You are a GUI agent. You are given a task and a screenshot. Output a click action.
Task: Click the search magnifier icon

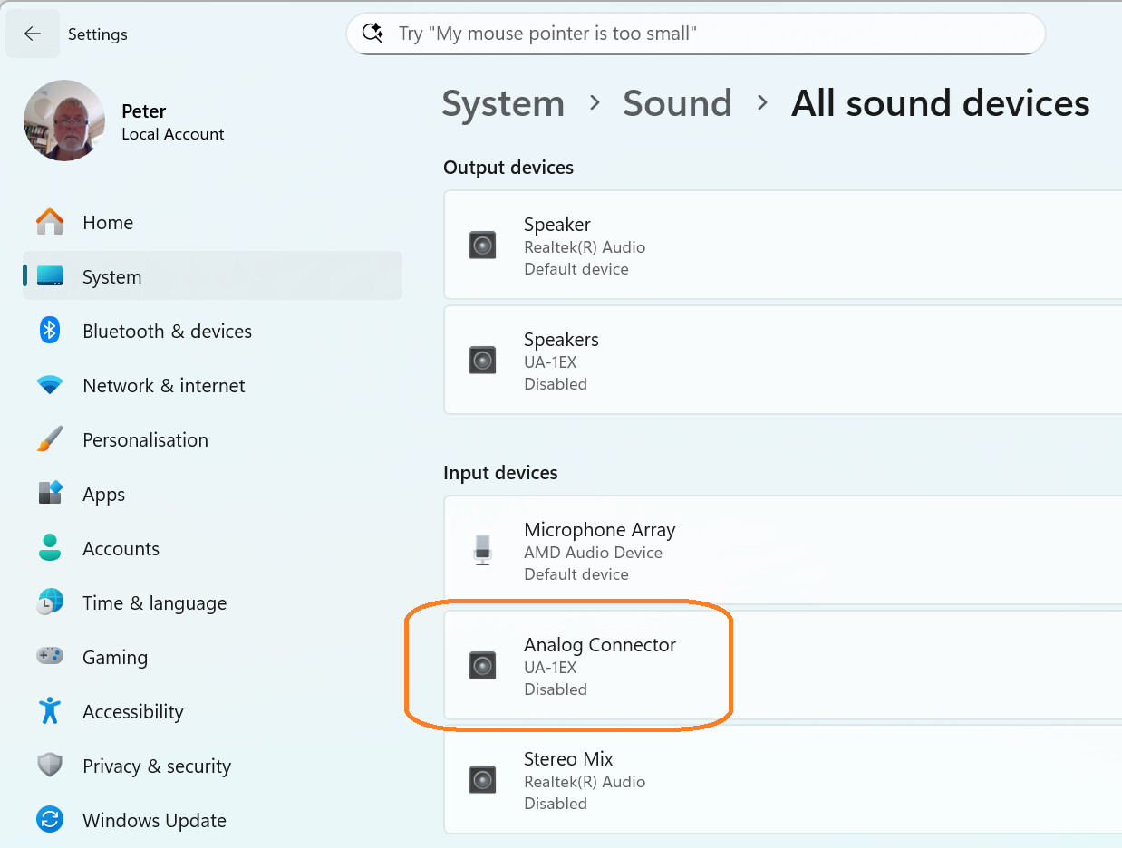click(372, 34)
